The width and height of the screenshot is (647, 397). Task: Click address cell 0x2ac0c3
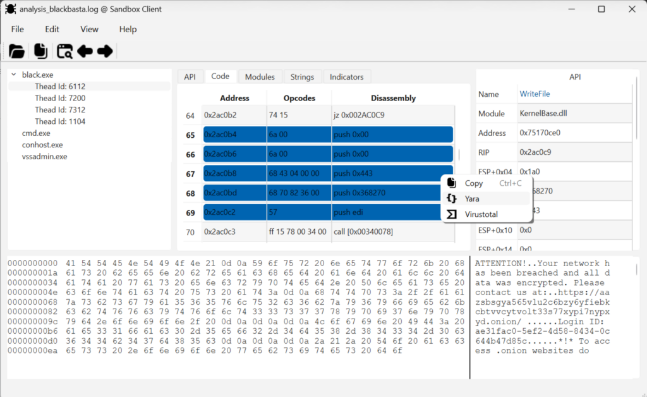[234, 231]
